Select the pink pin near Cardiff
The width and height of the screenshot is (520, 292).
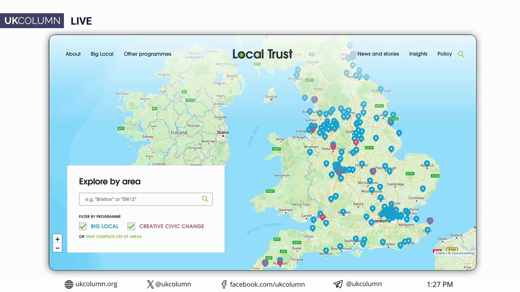[323, 217]
